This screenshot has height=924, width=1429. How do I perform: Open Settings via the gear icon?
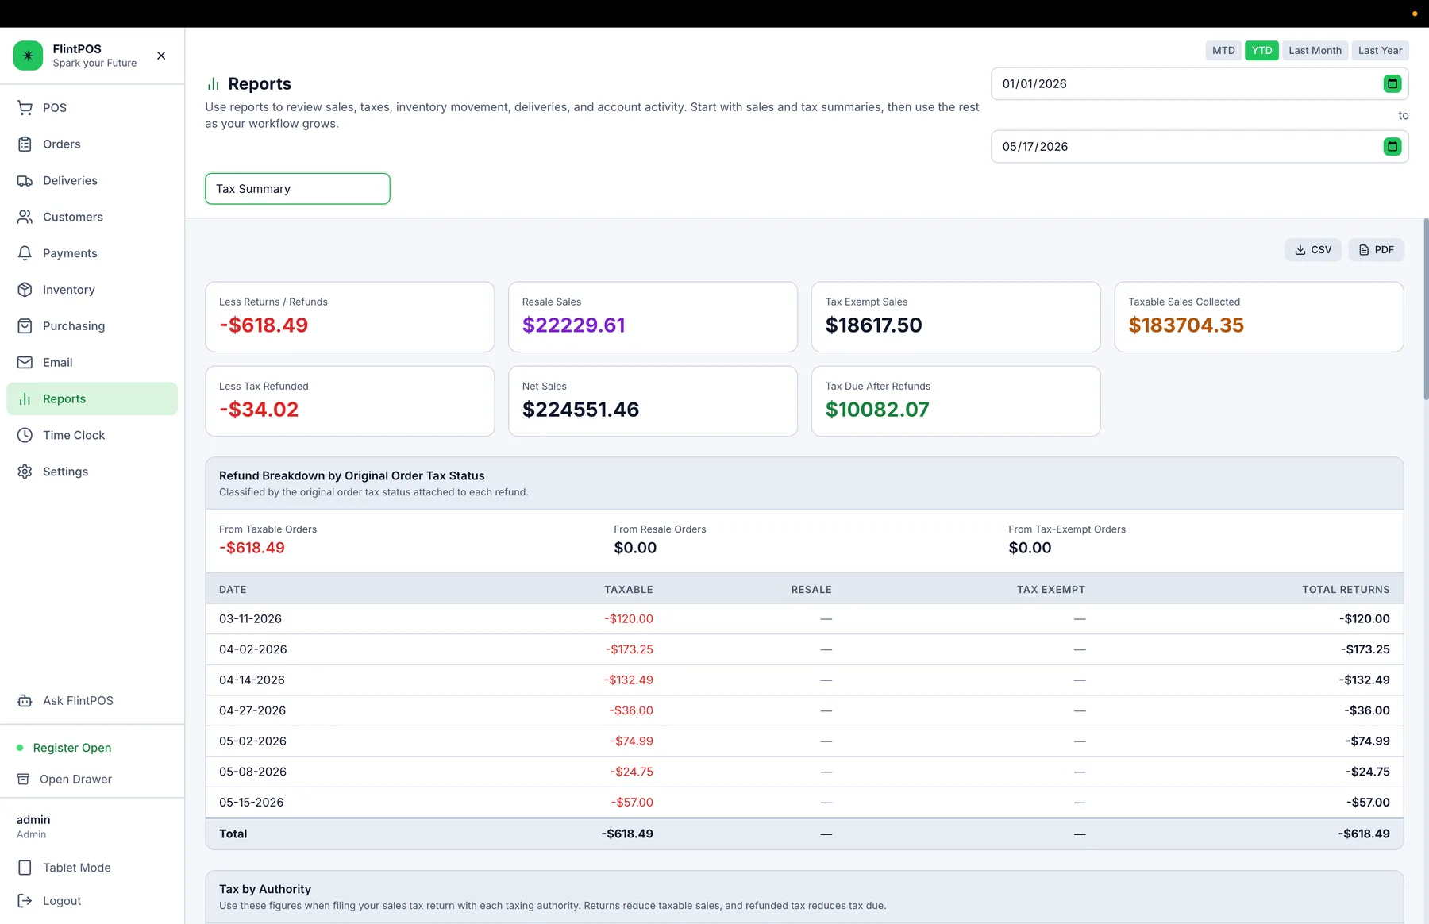25,472
